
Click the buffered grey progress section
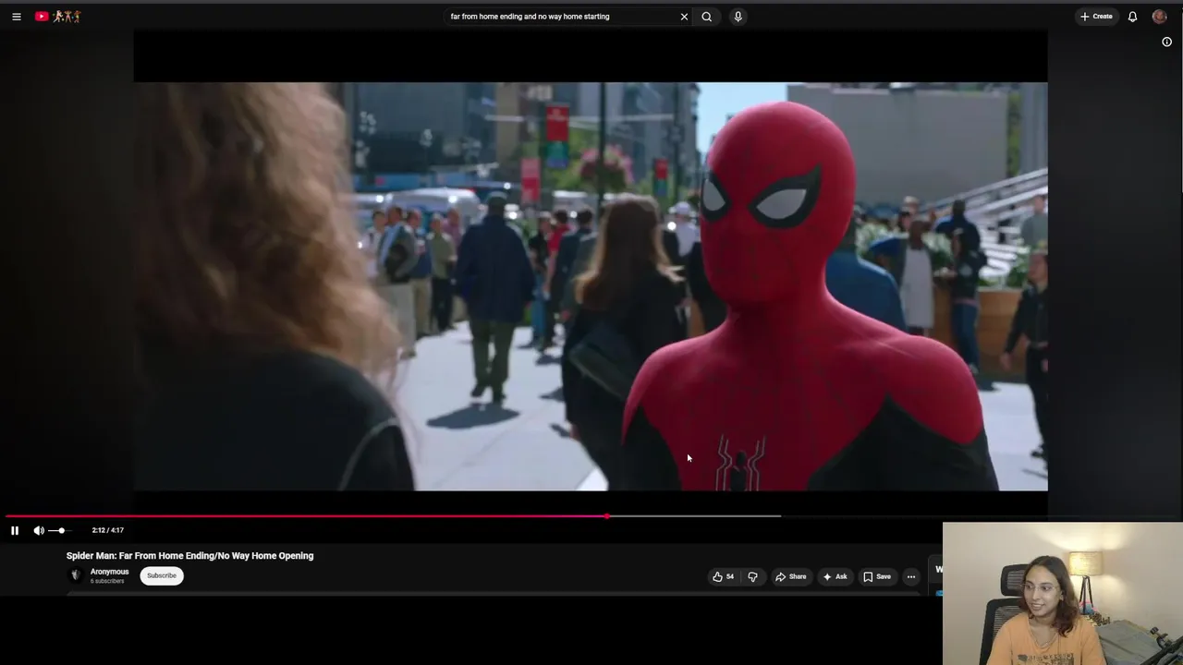693,516
